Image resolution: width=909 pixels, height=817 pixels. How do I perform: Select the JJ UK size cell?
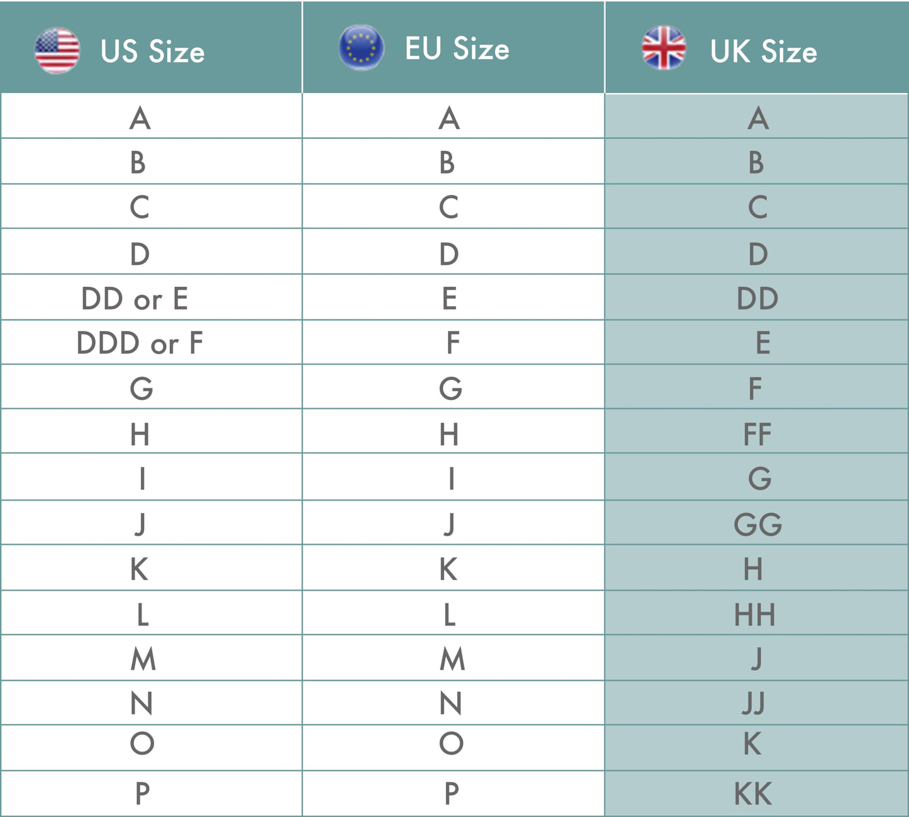pos(754,703)
